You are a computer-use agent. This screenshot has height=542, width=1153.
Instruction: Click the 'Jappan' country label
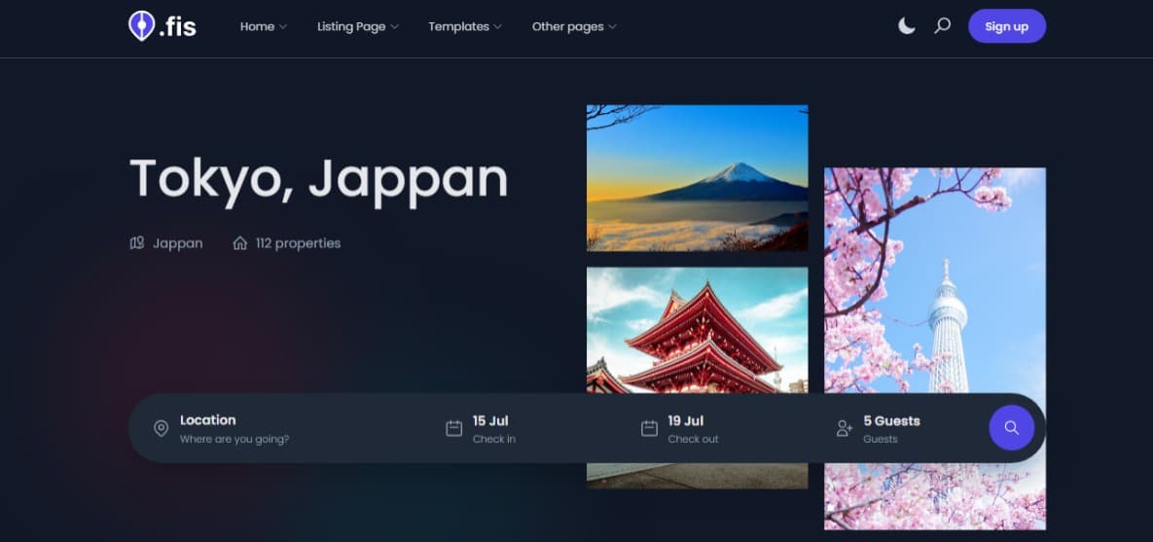177,243
